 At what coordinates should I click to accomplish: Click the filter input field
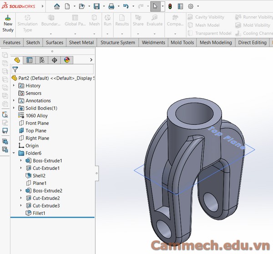[x=53, y=69]
